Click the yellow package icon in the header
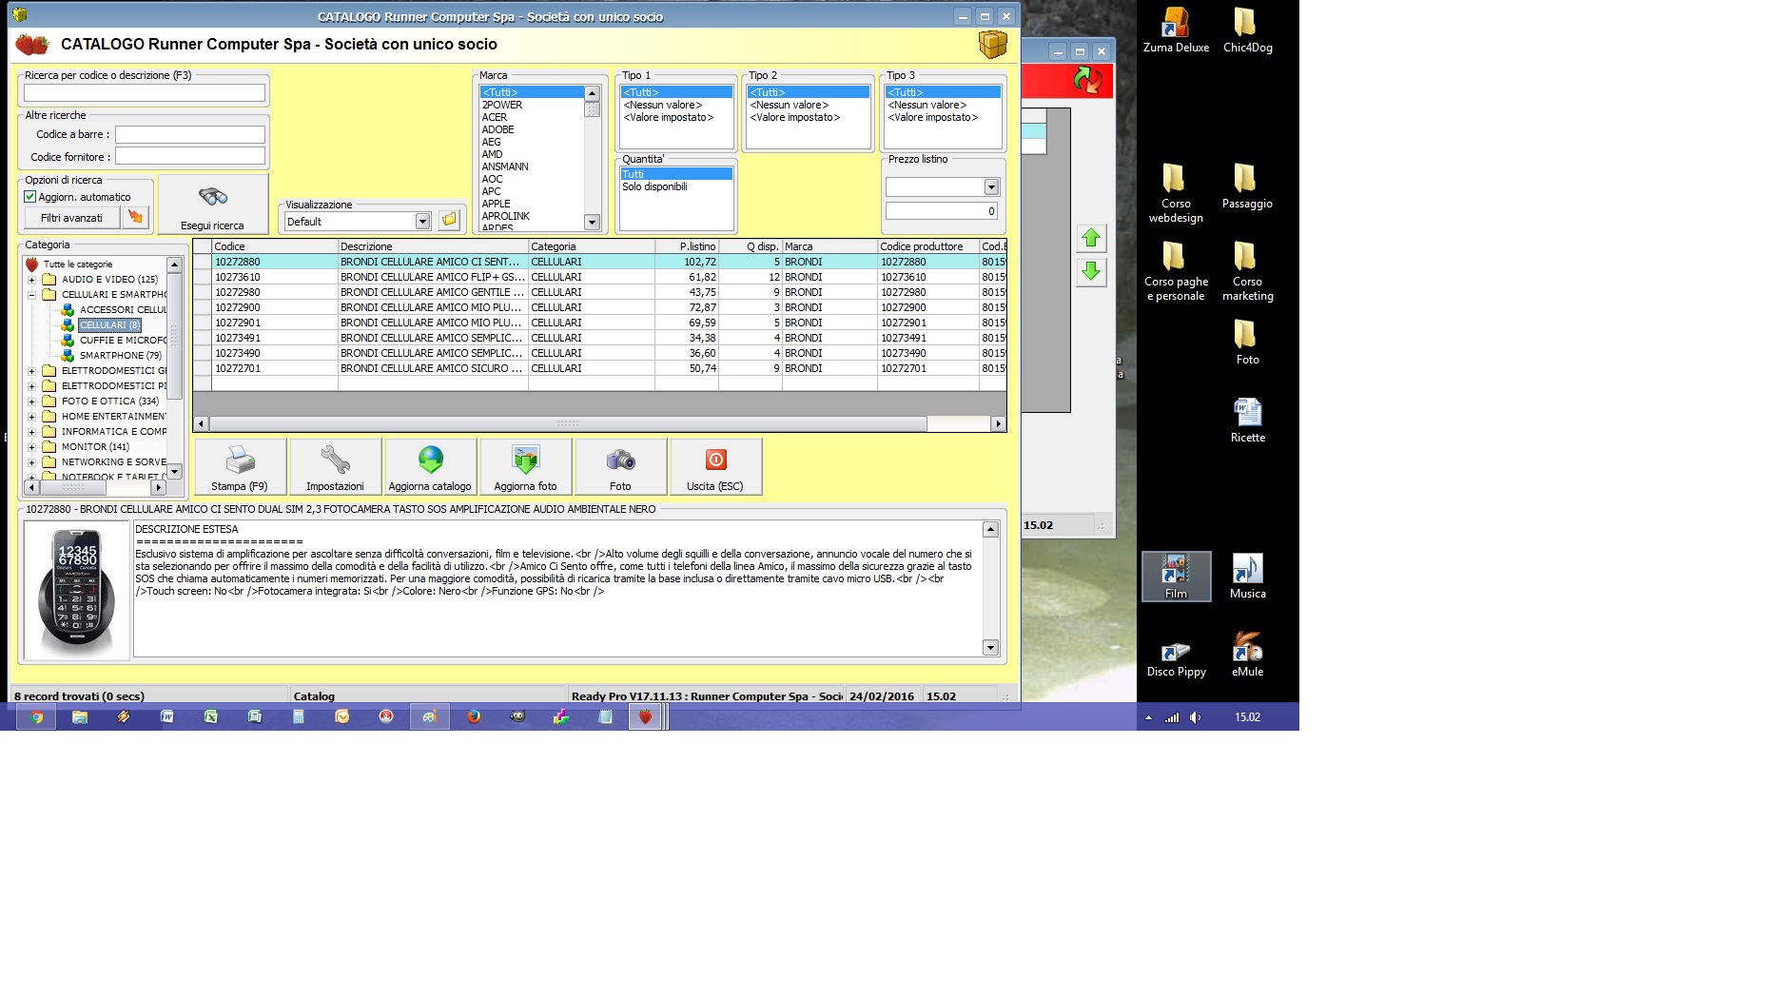1775x999 pixels. click(x=992, y=44)
